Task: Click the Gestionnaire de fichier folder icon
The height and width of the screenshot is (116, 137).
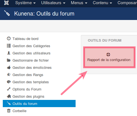Action: (x=9, y=60)
